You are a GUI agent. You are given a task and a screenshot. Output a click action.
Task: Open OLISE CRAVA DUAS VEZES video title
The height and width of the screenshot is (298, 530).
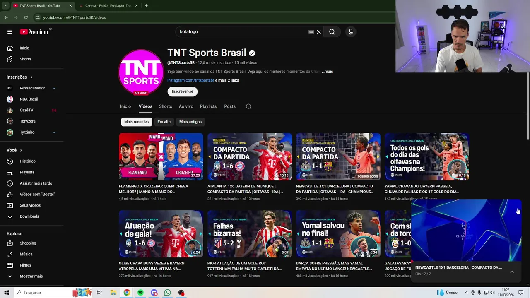(x=152, y=266)
